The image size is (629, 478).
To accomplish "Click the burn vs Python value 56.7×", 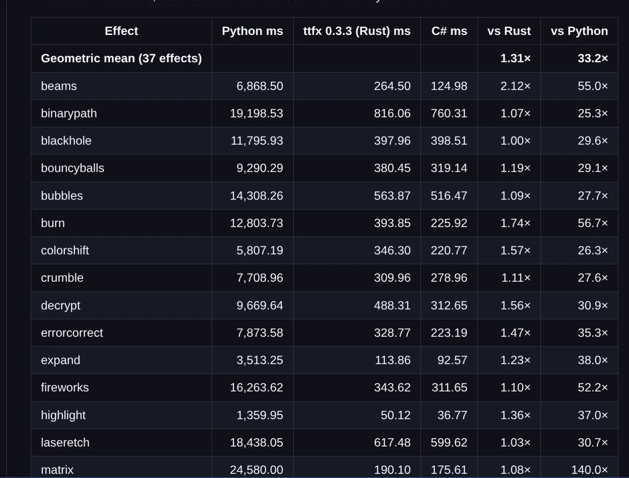I will pyautogui.click(x=592, y=223).
